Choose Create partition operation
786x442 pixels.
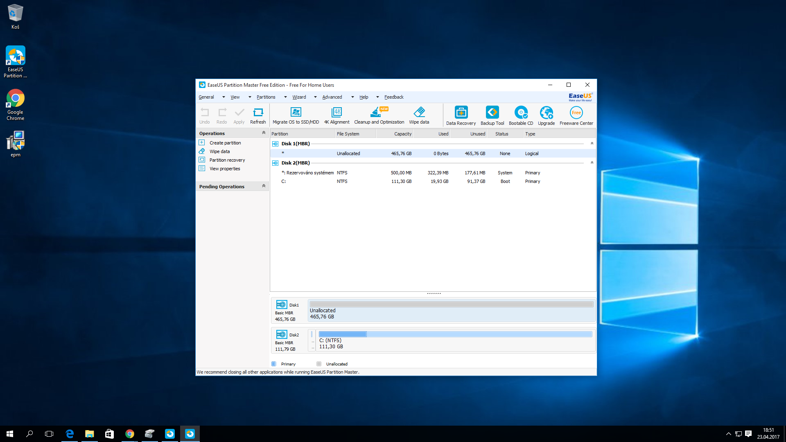[x=225, y=143]
